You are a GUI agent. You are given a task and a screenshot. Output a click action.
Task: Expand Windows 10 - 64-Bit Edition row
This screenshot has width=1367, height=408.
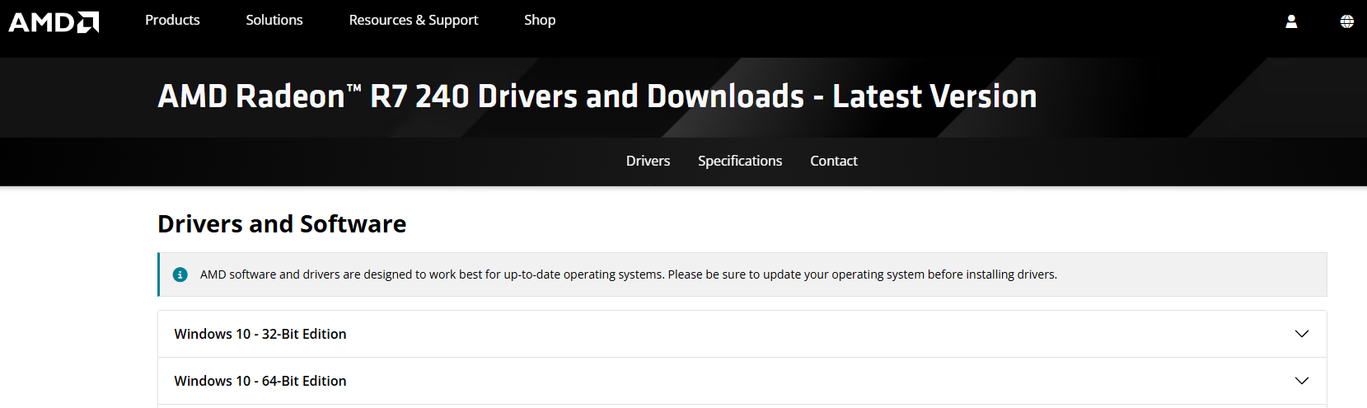point(742,381)
